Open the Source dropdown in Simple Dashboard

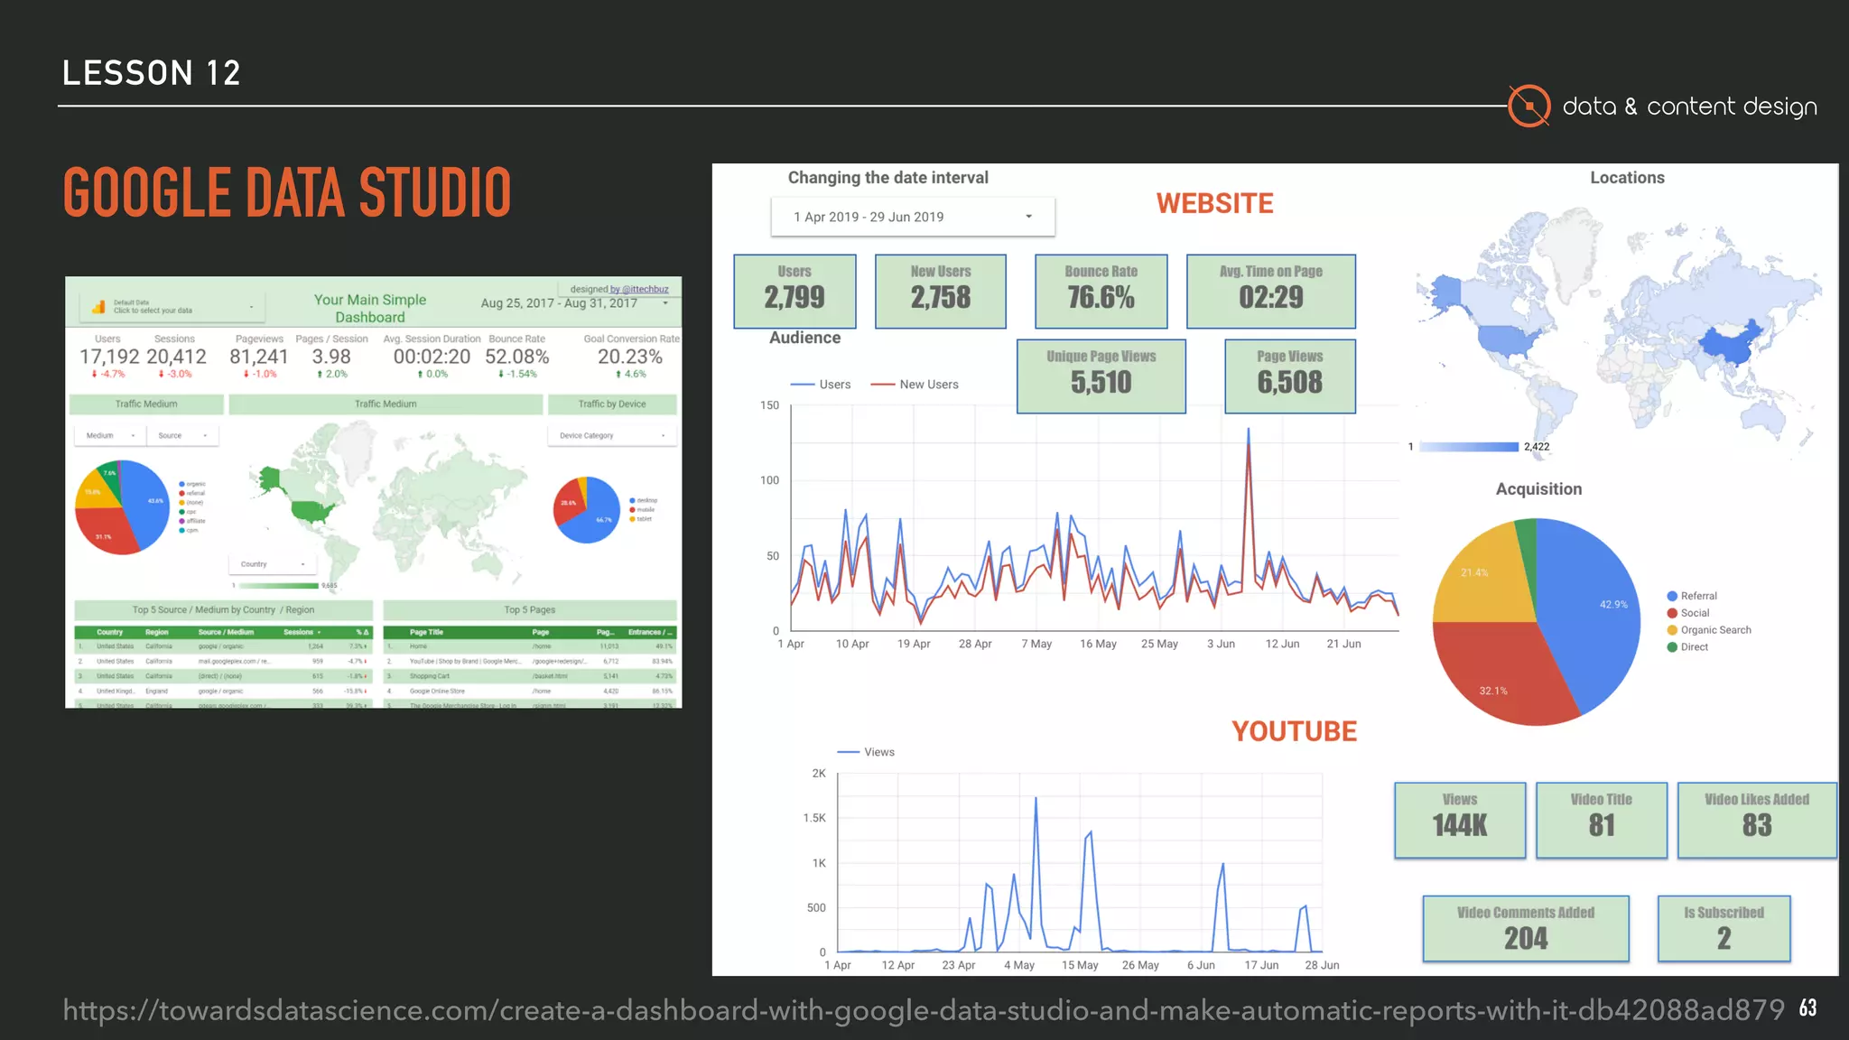pos(182,436)
